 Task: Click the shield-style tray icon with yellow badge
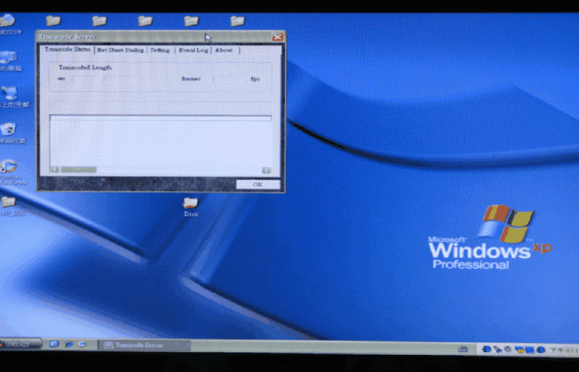pyautogui.click(x=519, y=349)
